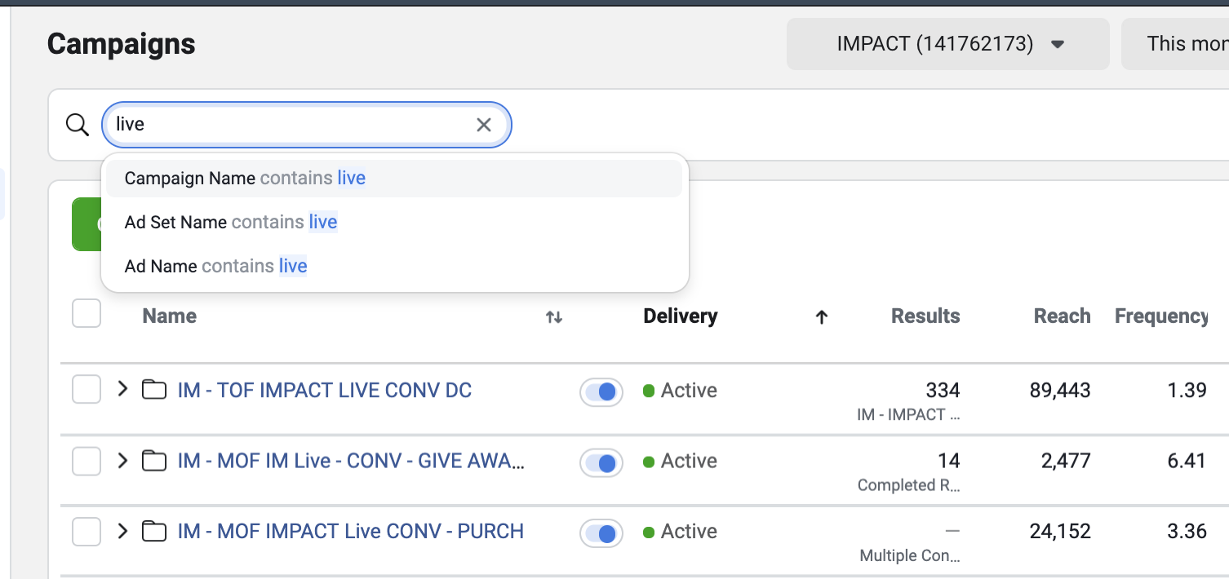The height and width of the screenshot is (579, 1229).
Task: Choose the Ad Name contains live suggestion
Action: (214, 266)
